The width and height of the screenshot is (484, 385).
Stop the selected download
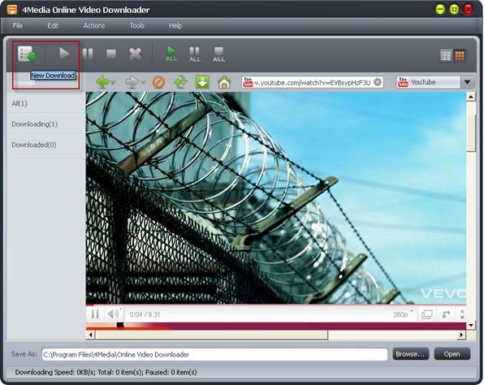(x=111, y=54)
